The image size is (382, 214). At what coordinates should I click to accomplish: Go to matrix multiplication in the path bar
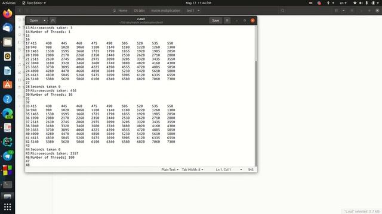166,11
